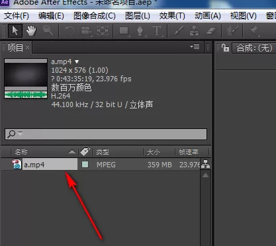This screenshot has height=246, width=276.
Task: Click the search magnifier icon in Project panel
Action: [x=11, y=134]
